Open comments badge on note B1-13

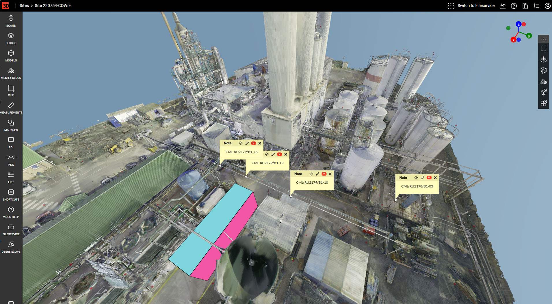click(x=253, y=143)
